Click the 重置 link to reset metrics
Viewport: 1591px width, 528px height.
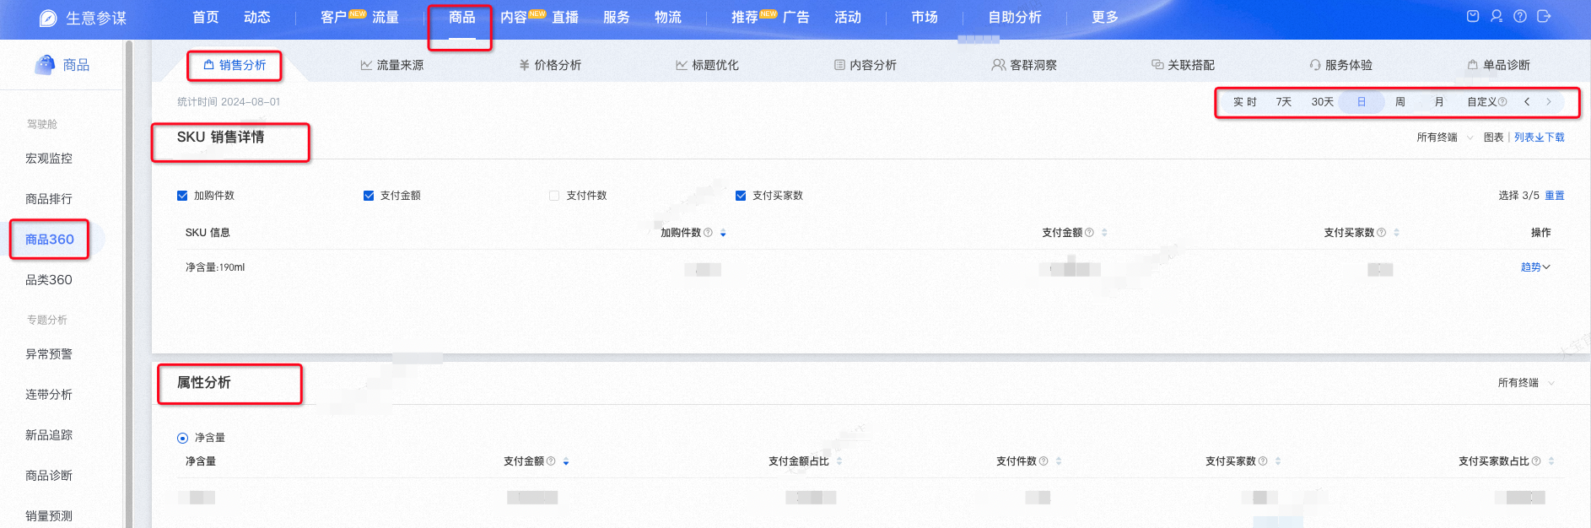tap(1555, 196)
